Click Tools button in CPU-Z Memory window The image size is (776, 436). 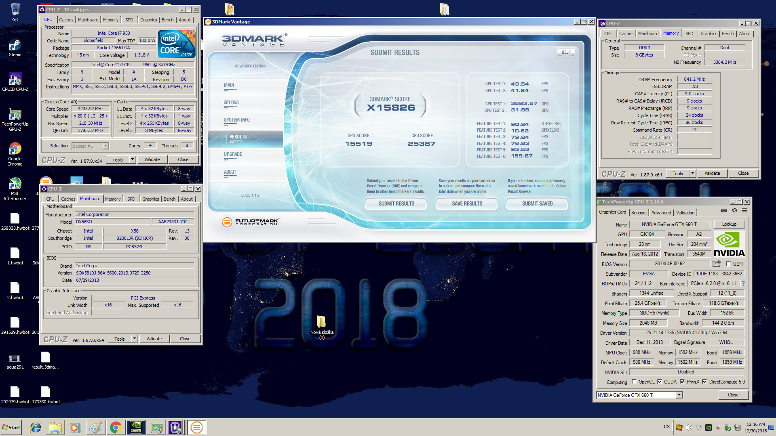pos(678,173)
